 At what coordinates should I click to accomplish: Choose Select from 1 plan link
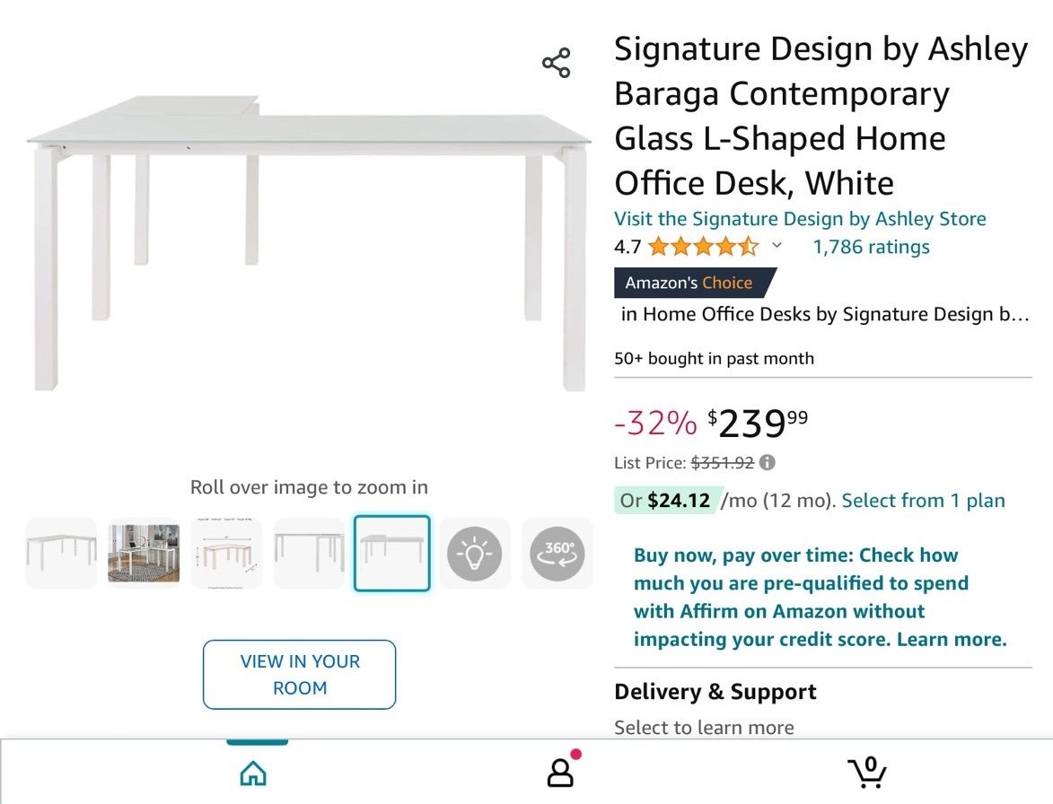(x=924, y=501)
